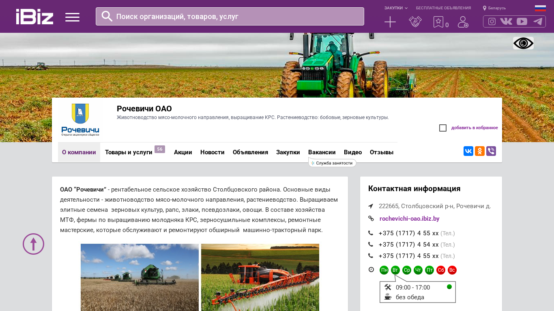The width and height of the screenshot is (554, 311).
Task: Share on Odnoklassniki
Action: click(480, 151)
